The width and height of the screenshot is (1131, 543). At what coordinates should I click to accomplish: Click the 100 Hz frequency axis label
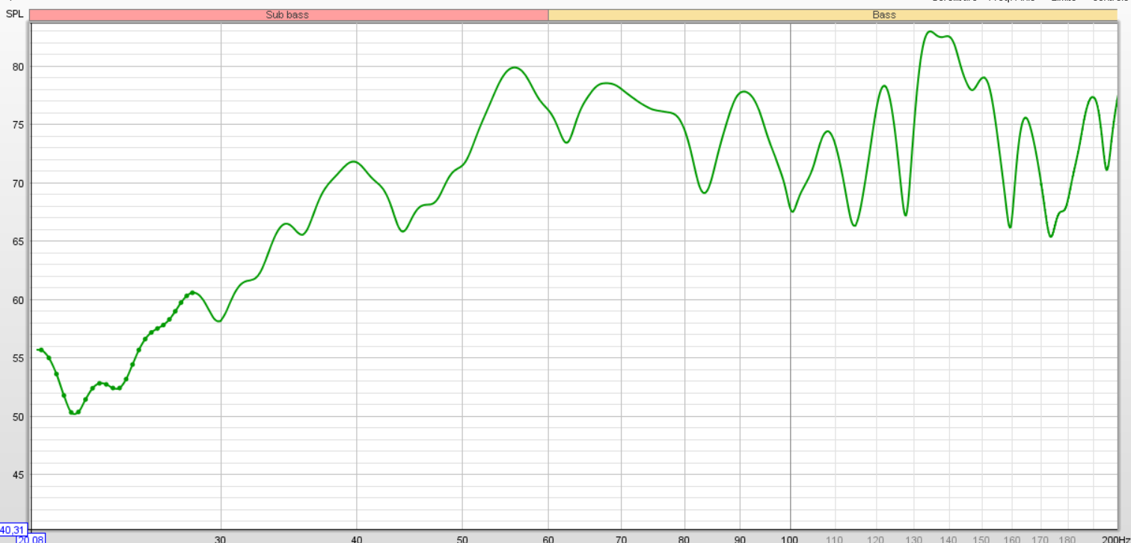tap(791, 539)
